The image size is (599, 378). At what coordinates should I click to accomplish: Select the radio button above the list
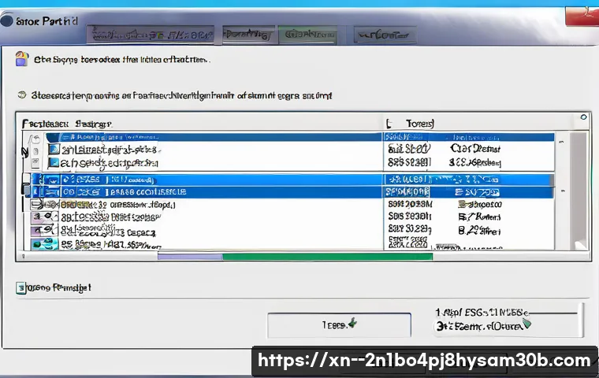(x=22, y=94)
